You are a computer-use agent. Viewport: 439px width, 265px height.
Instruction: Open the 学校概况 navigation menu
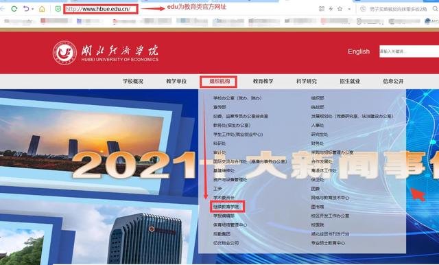pyautogui.click(x=133, y=81)
